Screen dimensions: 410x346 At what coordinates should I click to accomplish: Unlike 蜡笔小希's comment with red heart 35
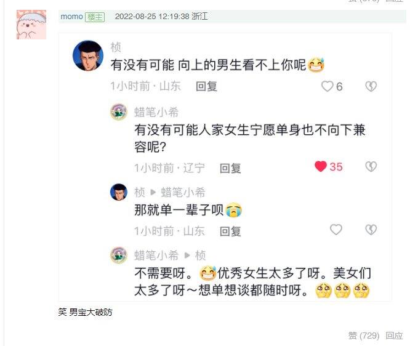pyautogui.click(x=321, y=166)
